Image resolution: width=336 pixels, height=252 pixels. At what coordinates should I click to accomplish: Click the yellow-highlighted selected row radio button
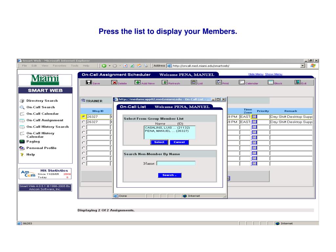click(84, 116)
